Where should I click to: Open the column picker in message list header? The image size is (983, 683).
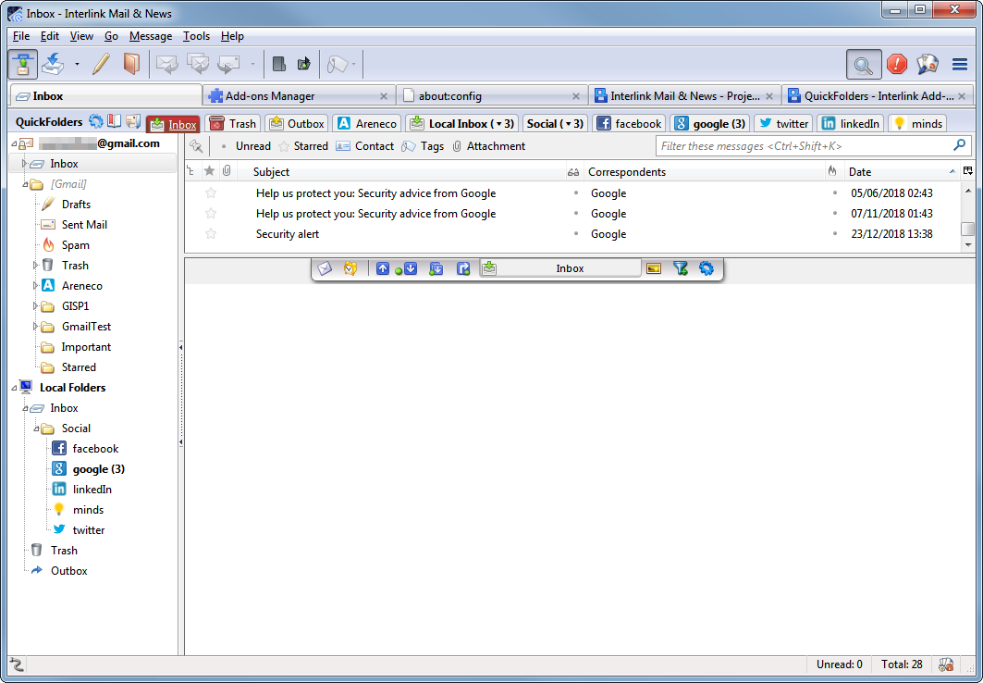[x=968, y=171]
